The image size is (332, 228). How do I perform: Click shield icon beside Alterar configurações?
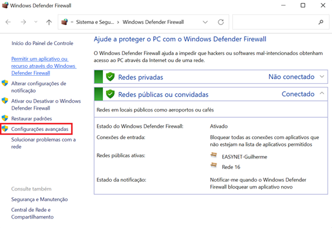tap(5, 83)
